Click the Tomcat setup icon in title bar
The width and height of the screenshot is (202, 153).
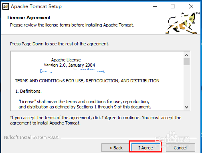[x=6, y=6]
